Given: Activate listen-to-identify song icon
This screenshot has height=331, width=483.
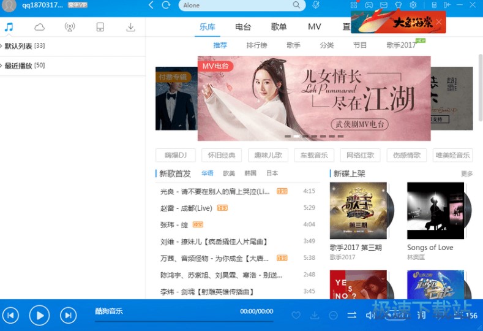Looking at the screenshot, I should tap(316, 5).
